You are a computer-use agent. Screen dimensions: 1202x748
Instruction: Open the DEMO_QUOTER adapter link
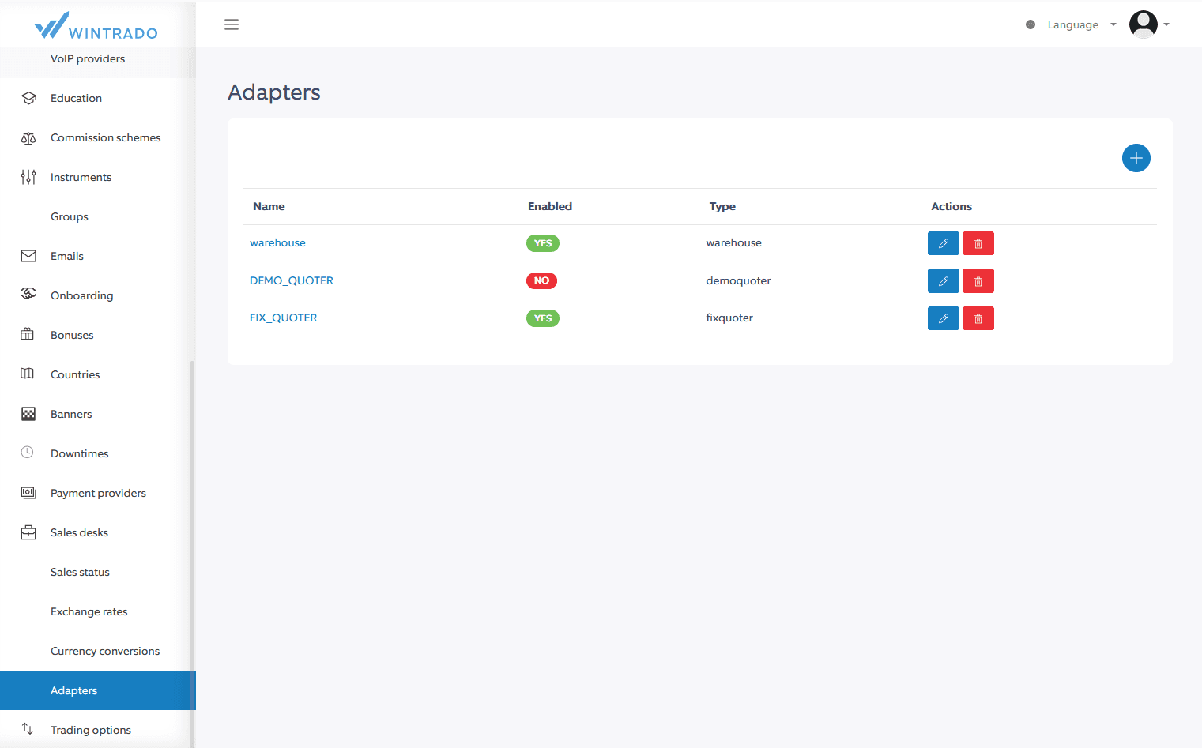tap(292, 280)
